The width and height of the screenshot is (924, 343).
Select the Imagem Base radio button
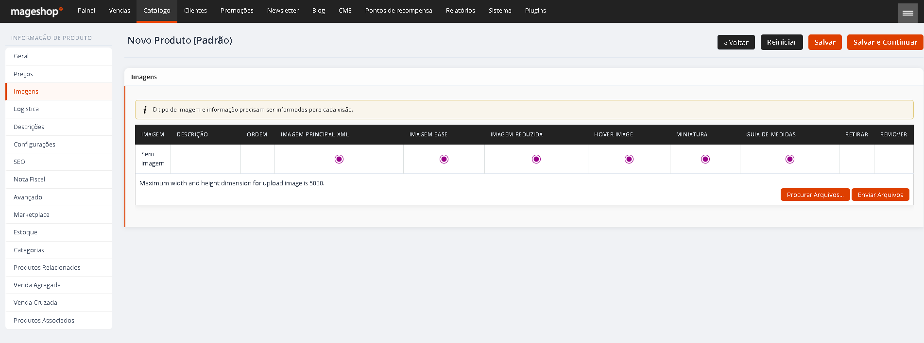444,159
